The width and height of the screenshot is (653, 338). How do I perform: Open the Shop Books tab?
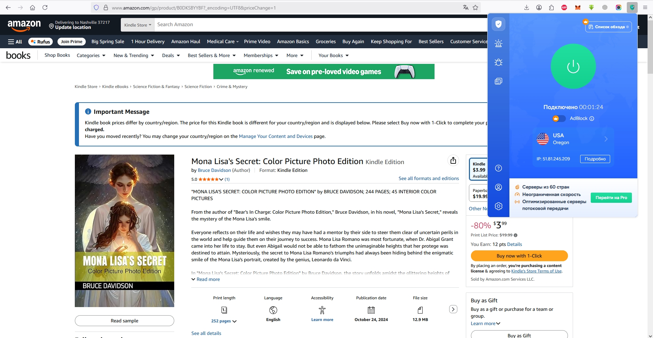(x=57, y=55)
